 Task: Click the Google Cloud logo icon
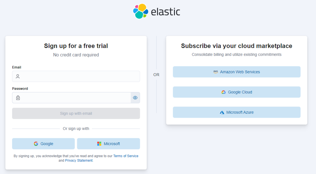click(223, 92)
